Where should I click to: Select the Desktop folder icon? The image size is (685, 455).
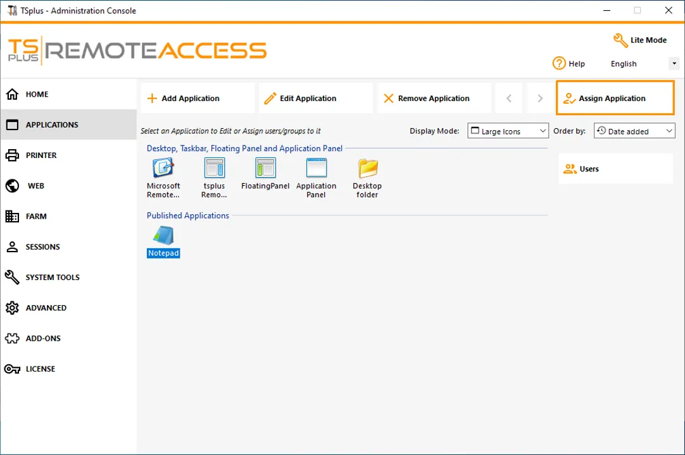(x=367, y=169)
